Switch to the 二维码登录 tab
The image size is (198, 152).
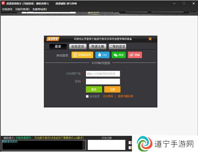coord(117,46)
